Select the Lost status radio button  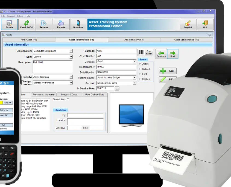coord(140,74)
